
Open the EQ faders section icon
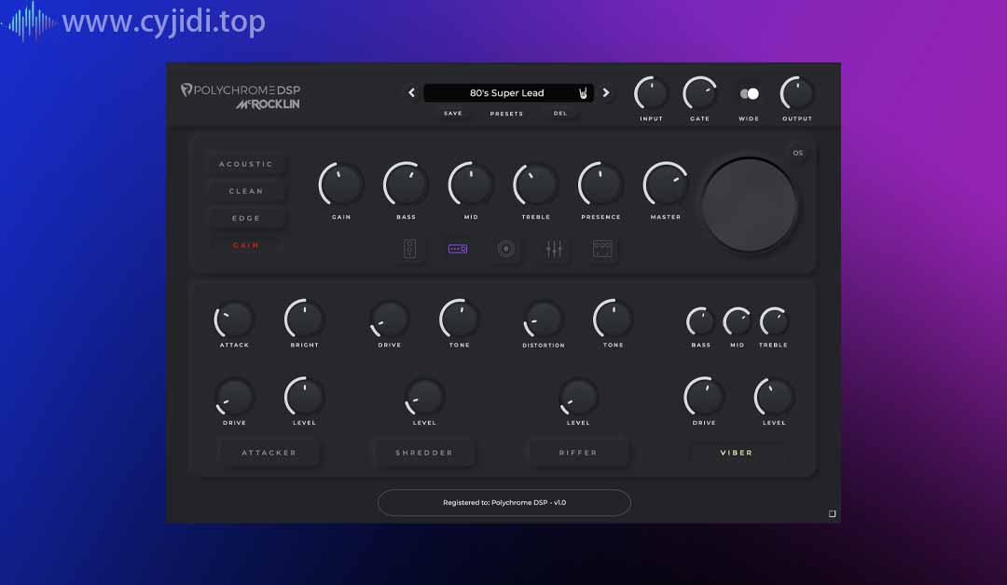tap(554, 249)
